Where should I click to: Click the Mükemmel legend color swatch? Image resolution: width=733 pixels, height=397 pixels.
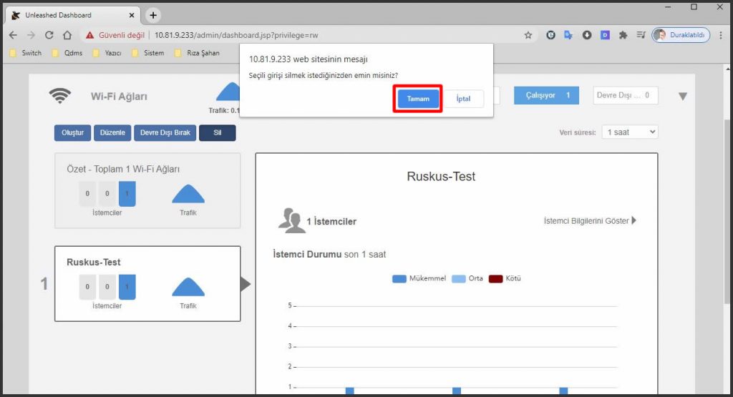pos(399,279)
